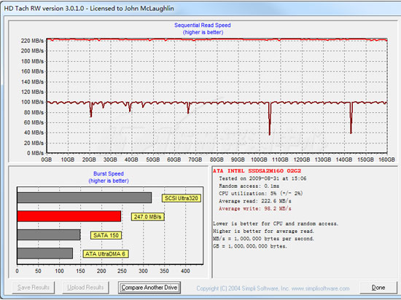Click the Save Results button

click(34, 288)
